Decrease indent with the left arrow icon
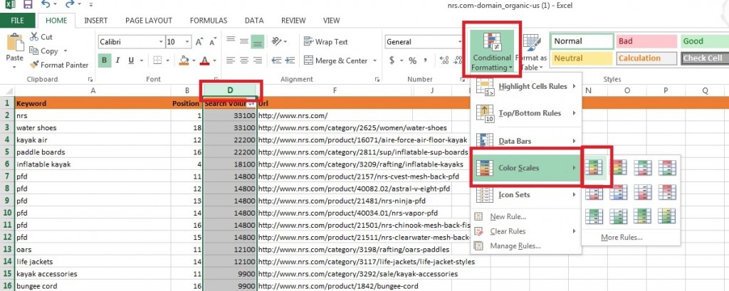This screenshot has width=729, height=291. (x=277, y=60)
